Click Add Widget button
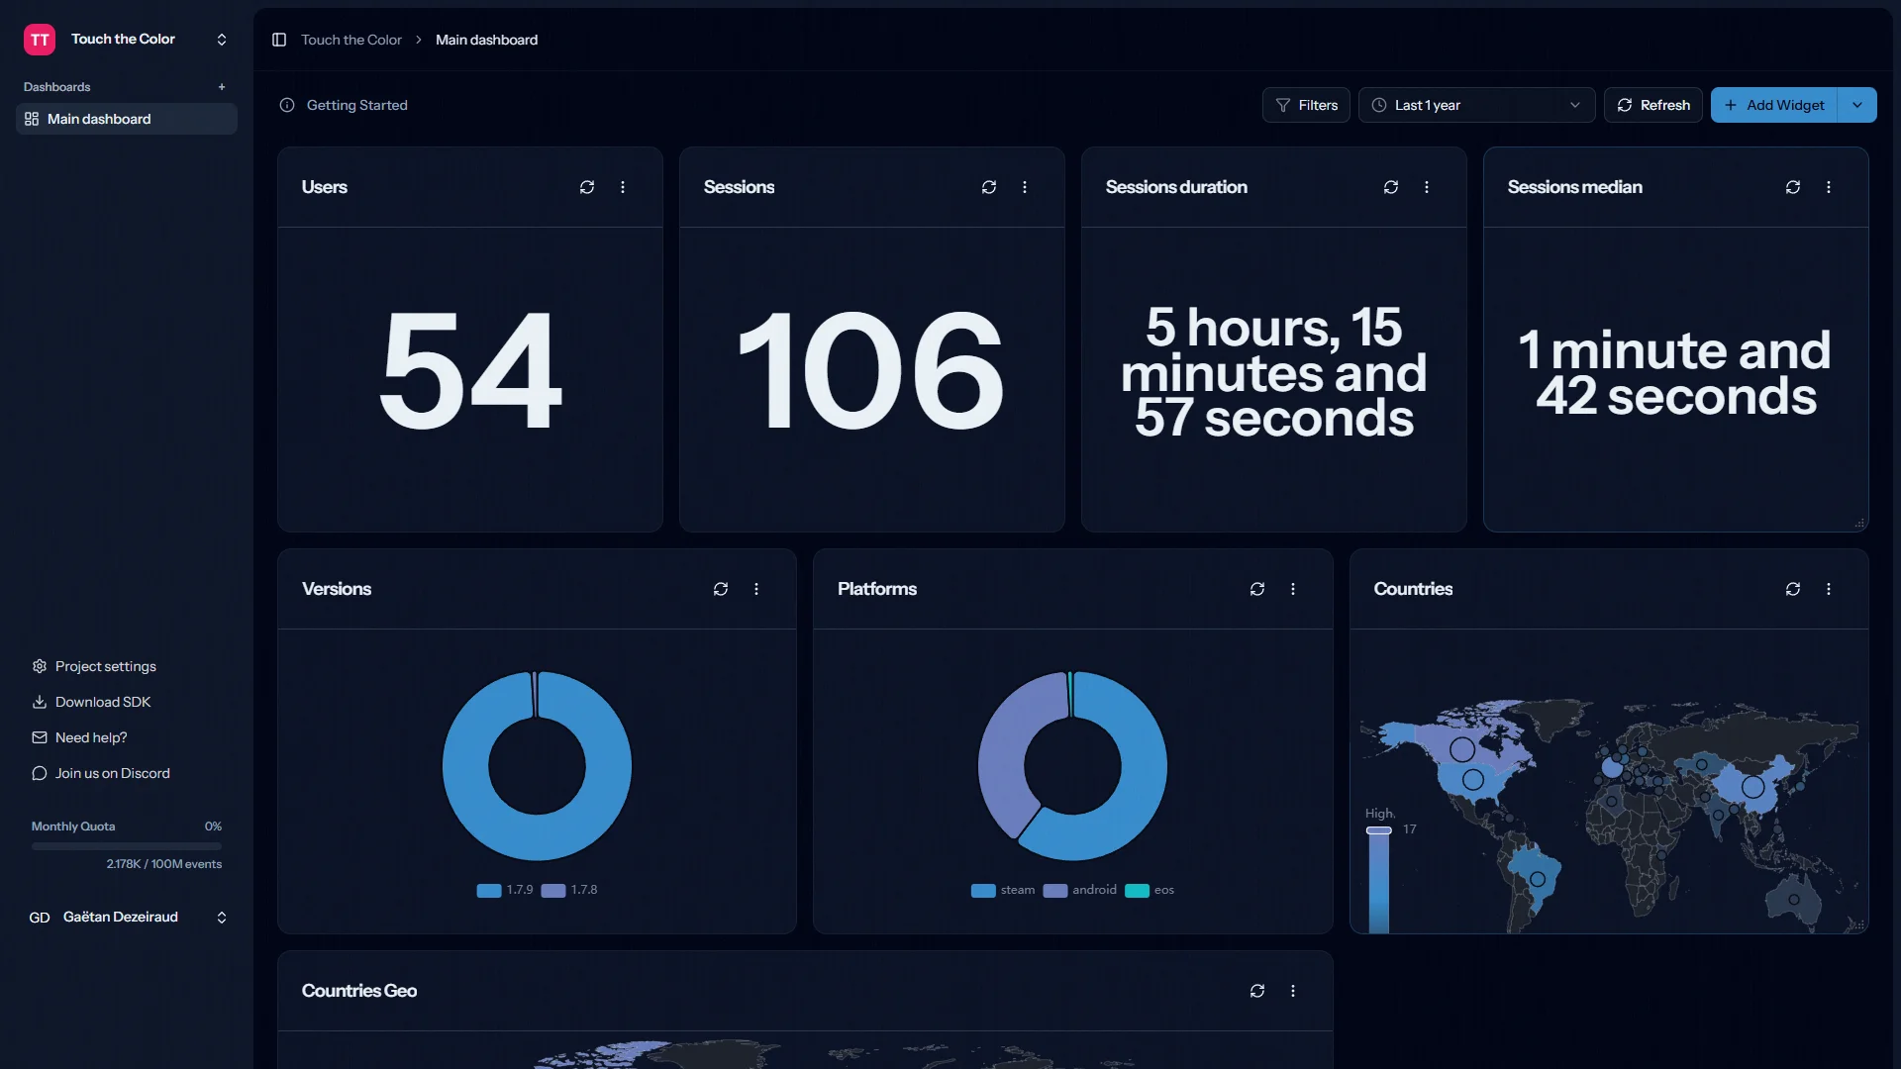This screenshot has height=1069, width=1901. 1774,105
